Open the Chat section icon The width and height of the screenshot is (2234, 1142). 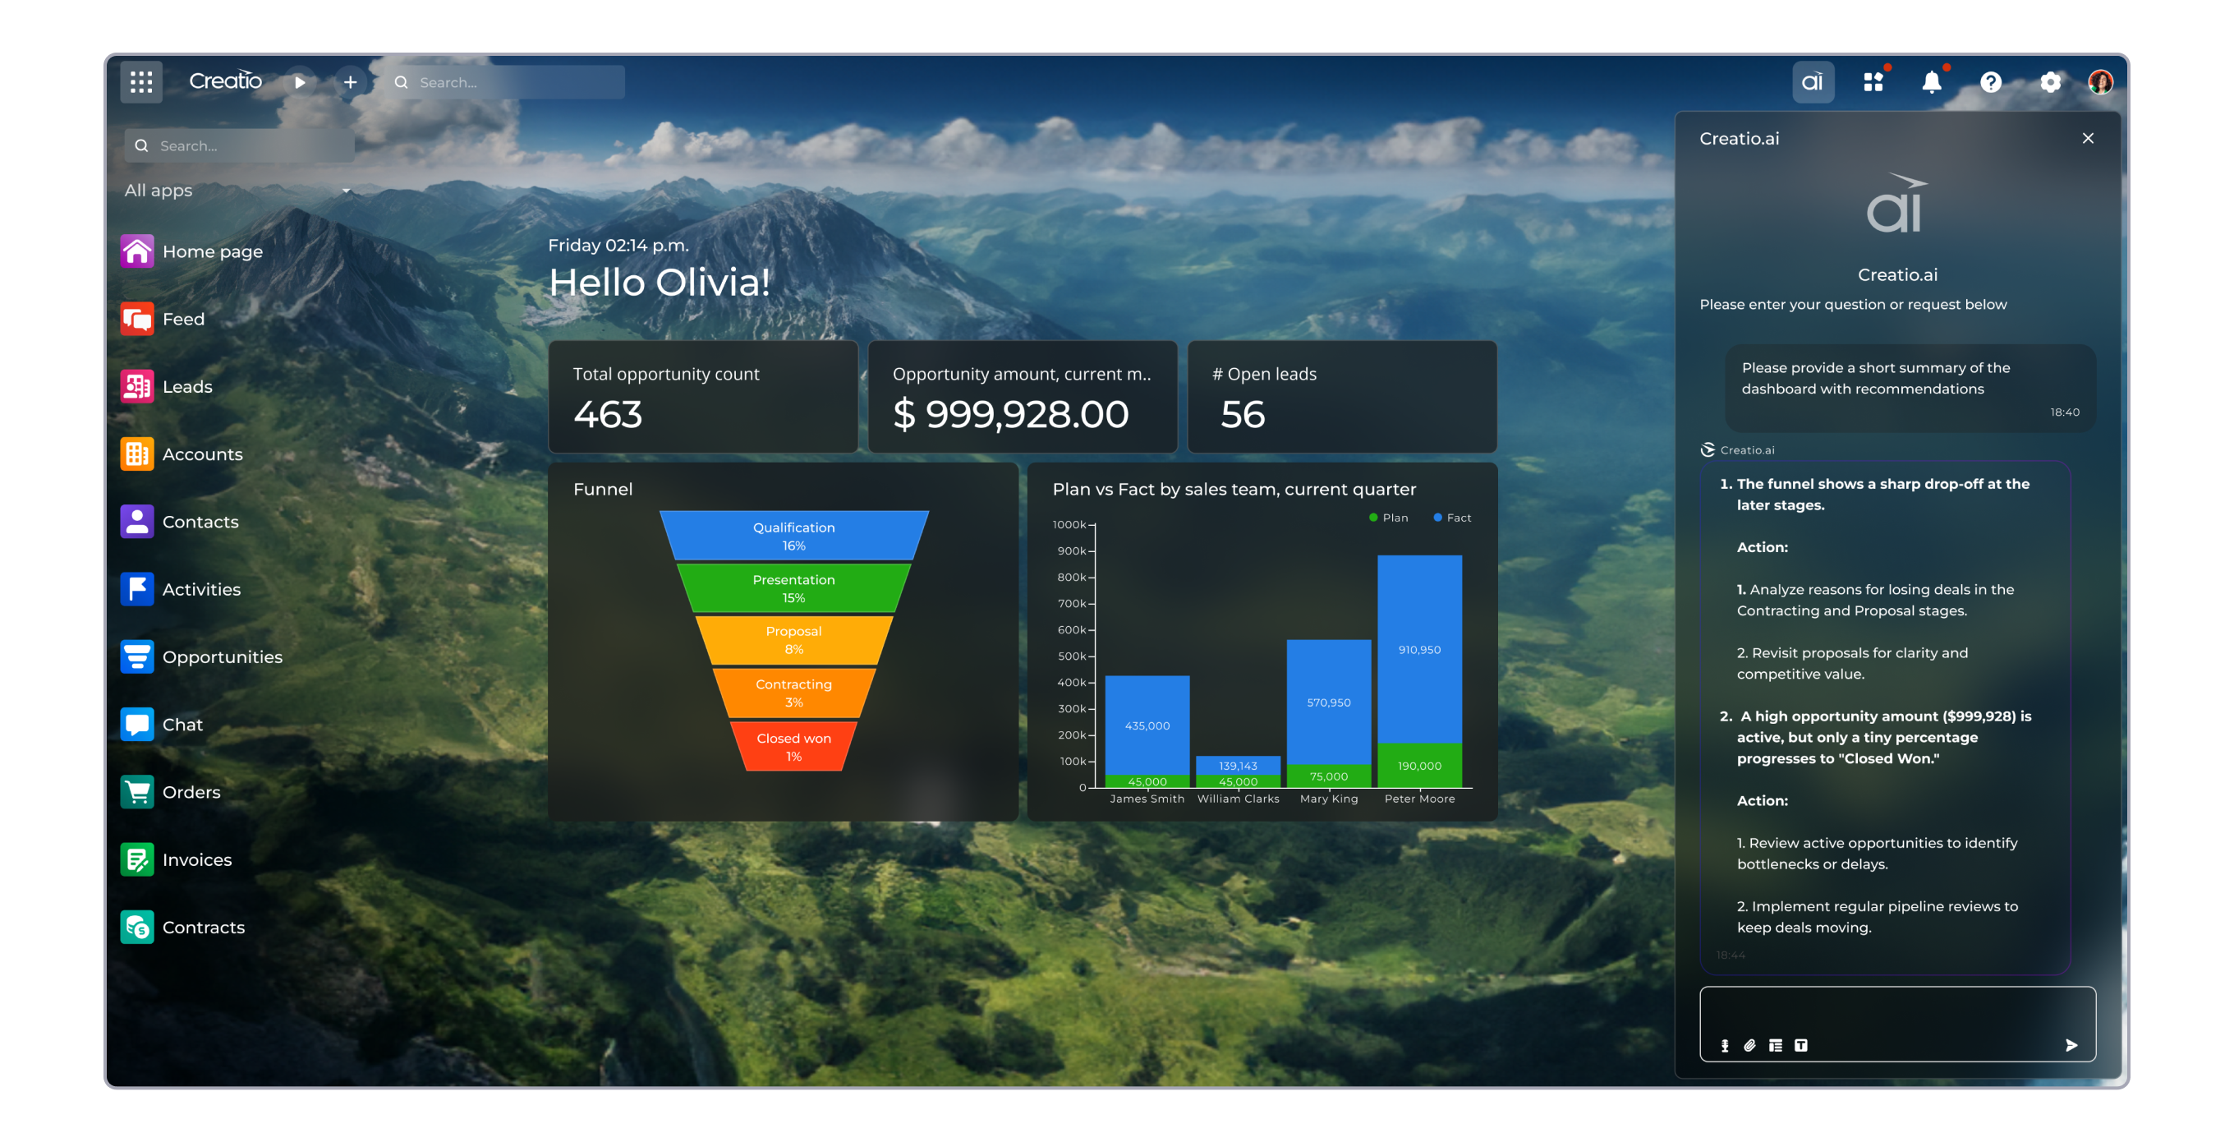coord(137,724)
